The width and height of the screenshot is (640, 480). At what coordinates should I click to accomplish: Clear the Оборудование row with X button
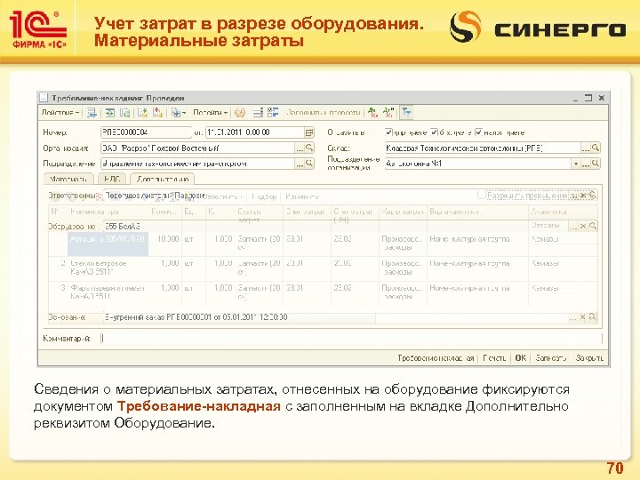pos(583,226)
